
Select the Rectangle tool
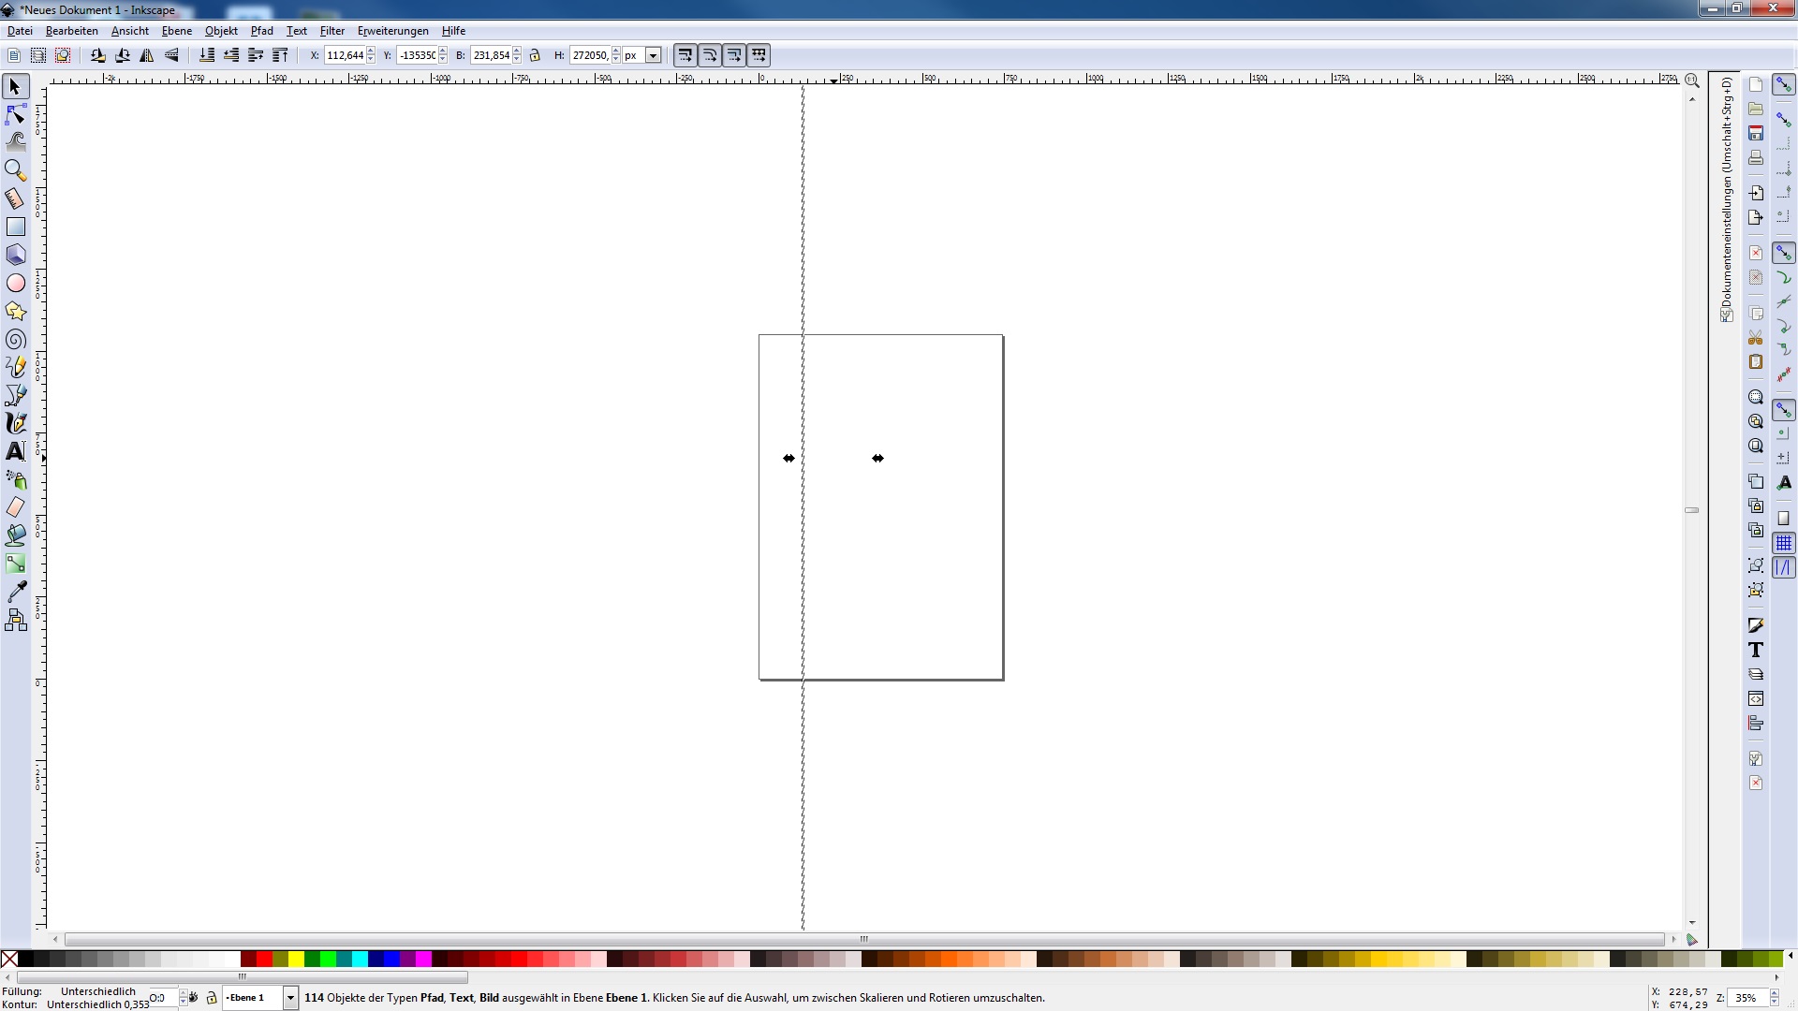tap(16, 227)
